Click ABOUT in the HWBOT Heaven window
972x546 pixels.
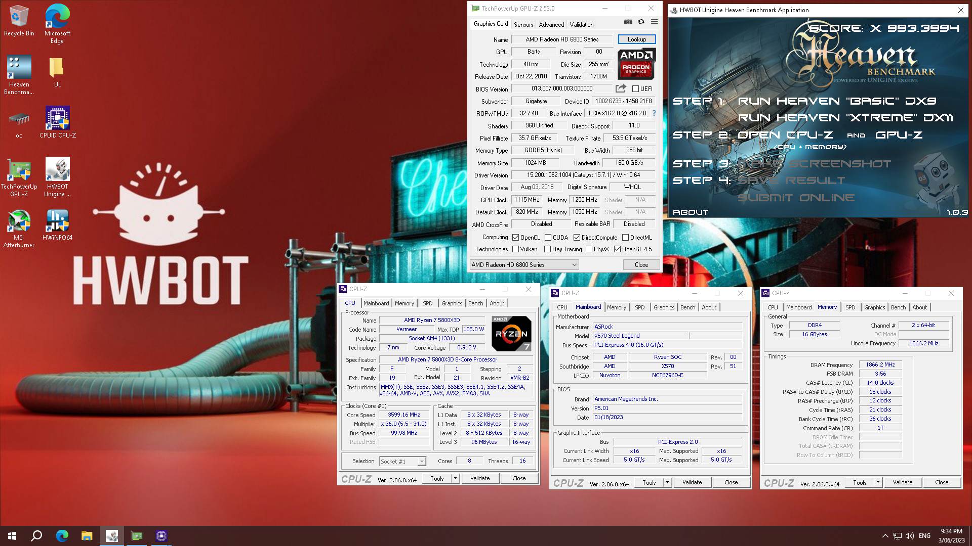coord(691,212)
